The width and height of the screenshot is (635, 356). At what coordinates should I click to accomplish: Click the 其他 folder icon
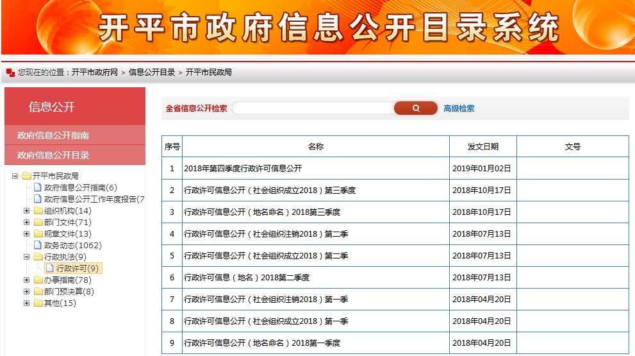38,303
